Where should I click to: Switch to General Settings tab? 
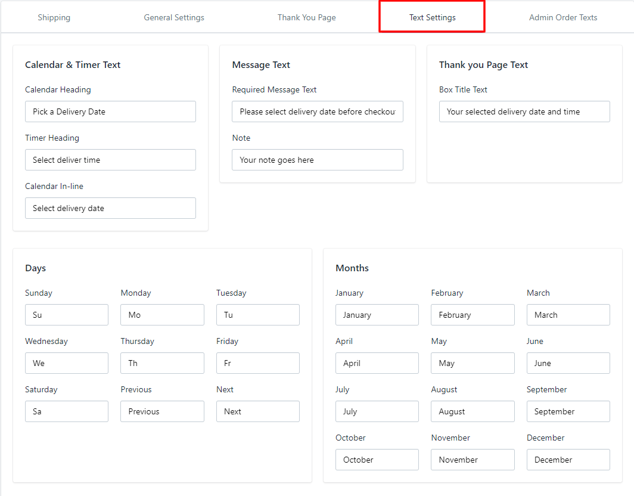[x=174, y=17]
